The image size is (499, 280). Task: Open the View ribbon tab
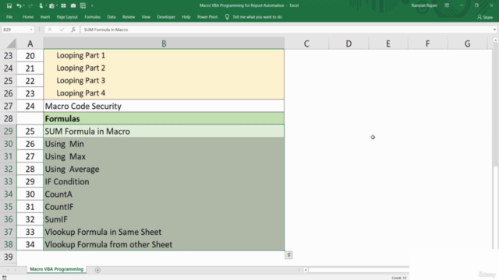point(146,17)
